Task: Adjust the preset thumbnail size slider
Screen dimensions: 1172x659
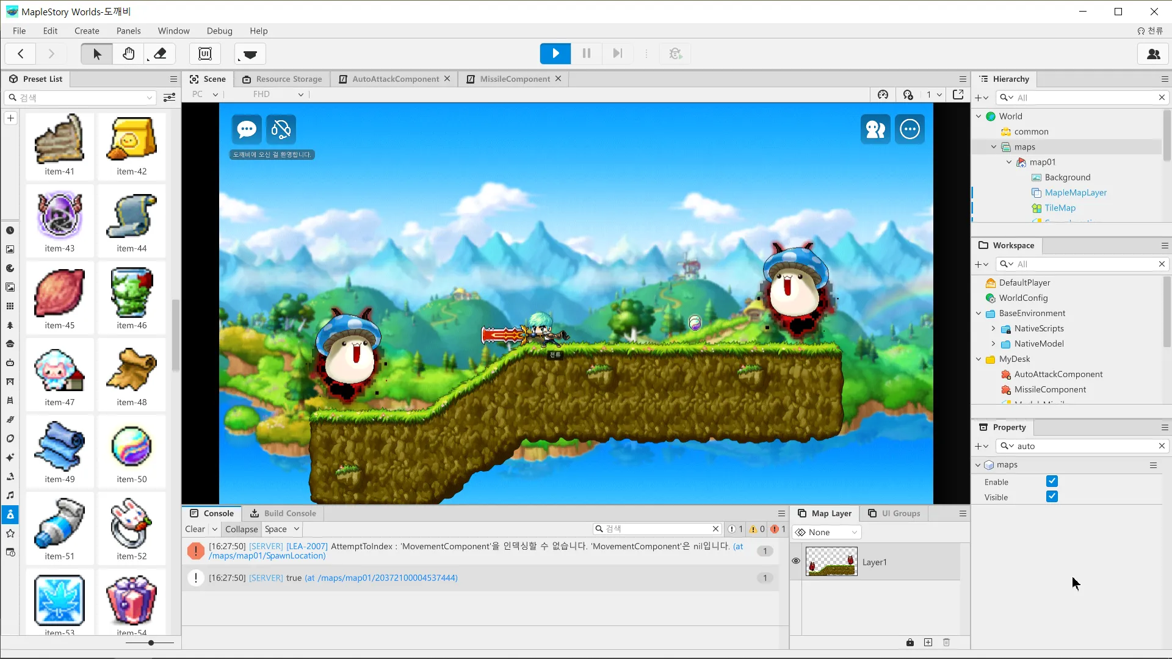Action: (151, 643)
